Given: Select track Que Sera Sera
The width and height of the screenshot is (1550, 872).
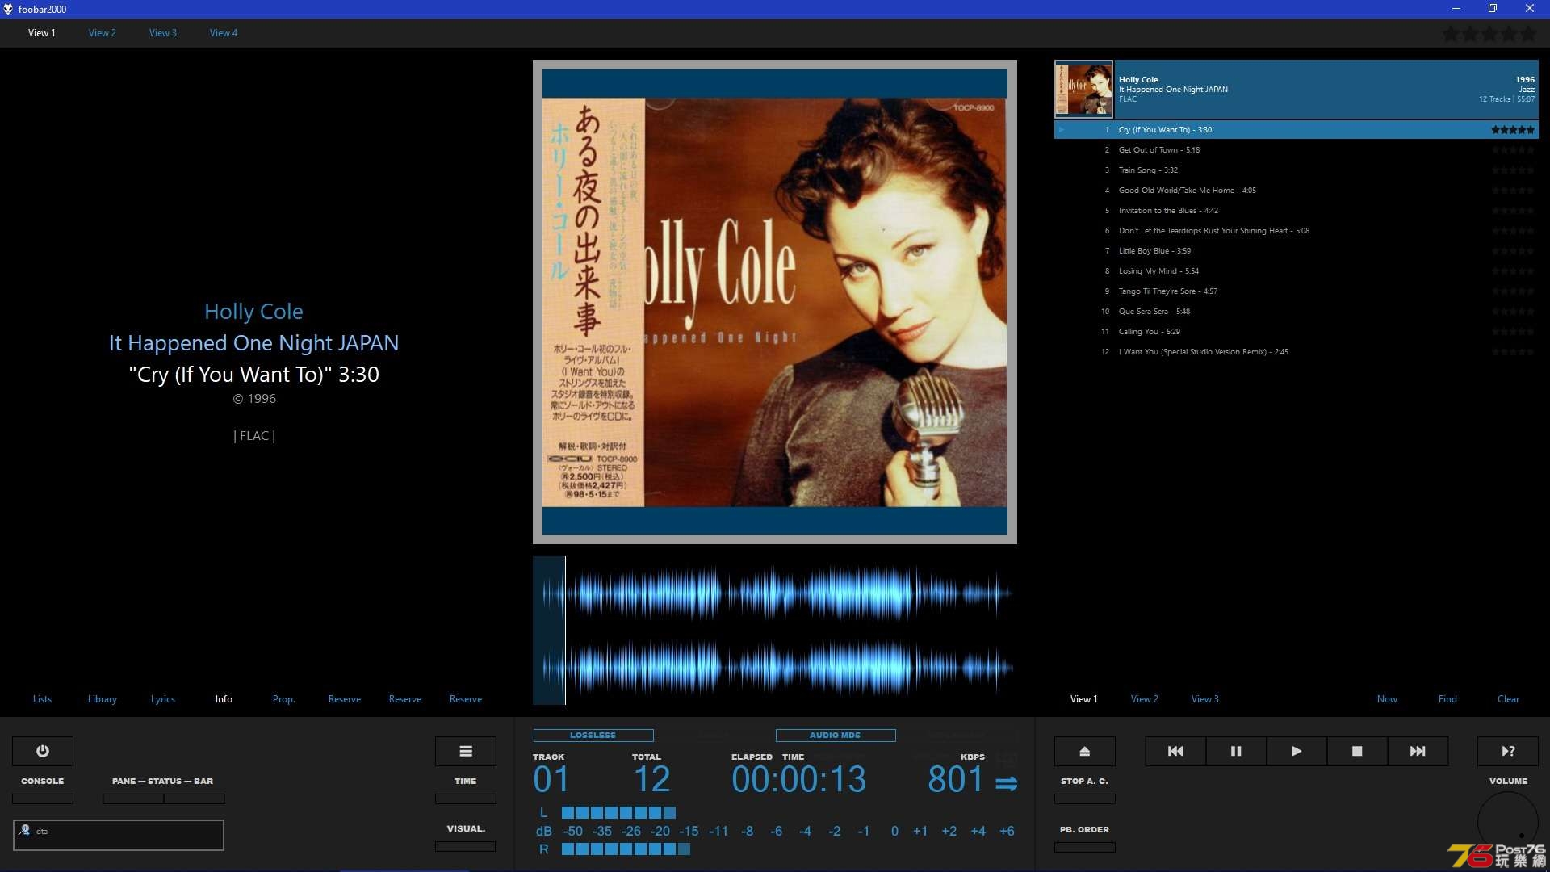Looking at the screenshot, I should (x=1297, y=312).
